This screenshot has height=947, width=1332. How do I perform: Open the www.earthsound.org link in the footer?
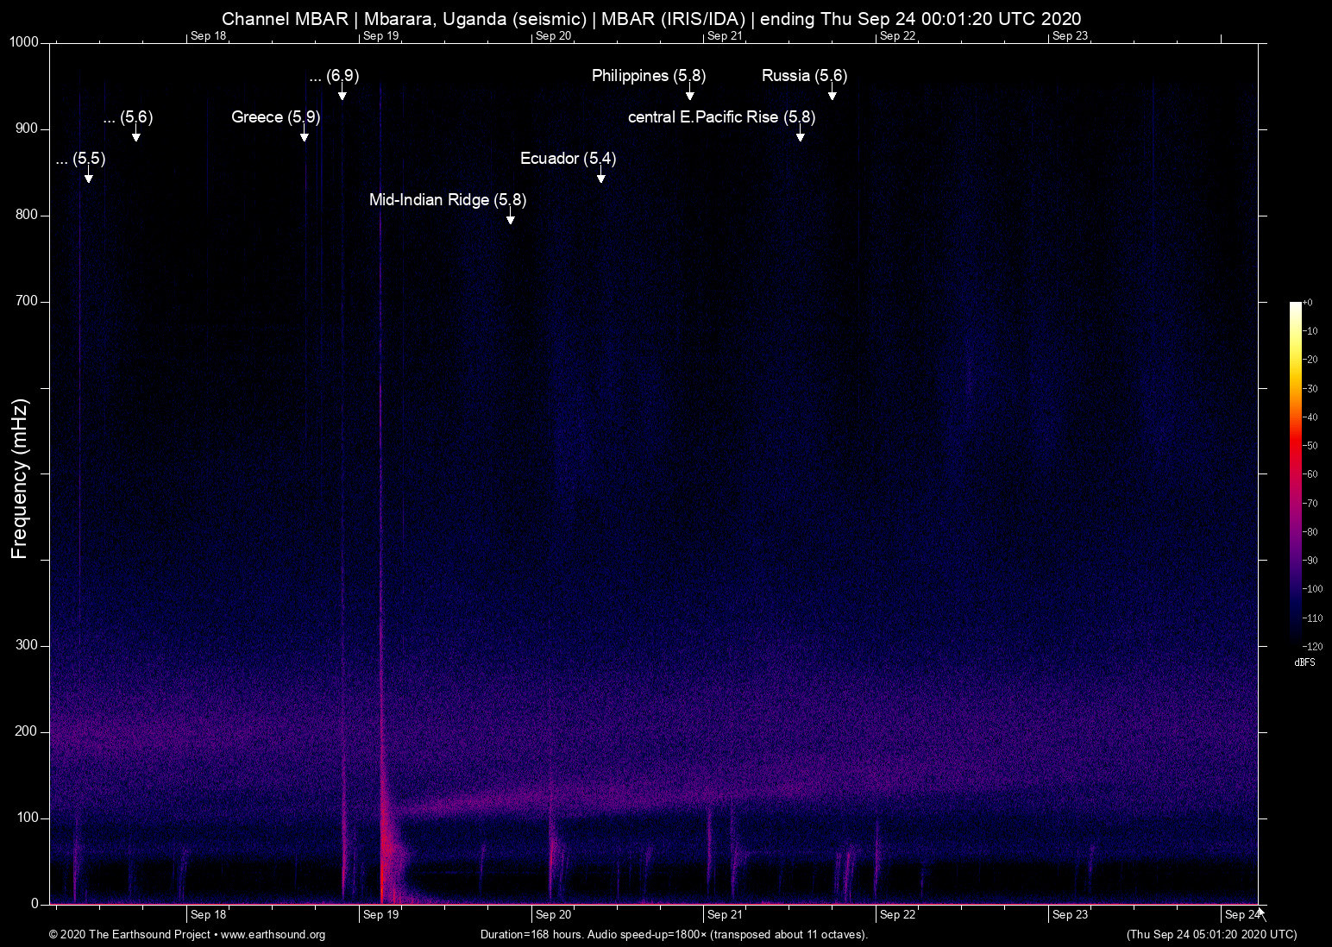tap(273, 935)
